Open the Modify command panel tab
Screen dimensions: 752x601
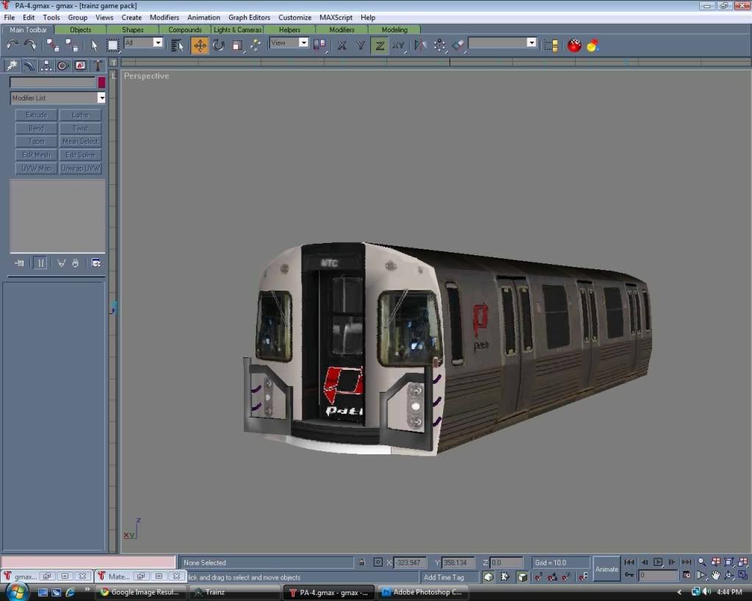(29, 65)
